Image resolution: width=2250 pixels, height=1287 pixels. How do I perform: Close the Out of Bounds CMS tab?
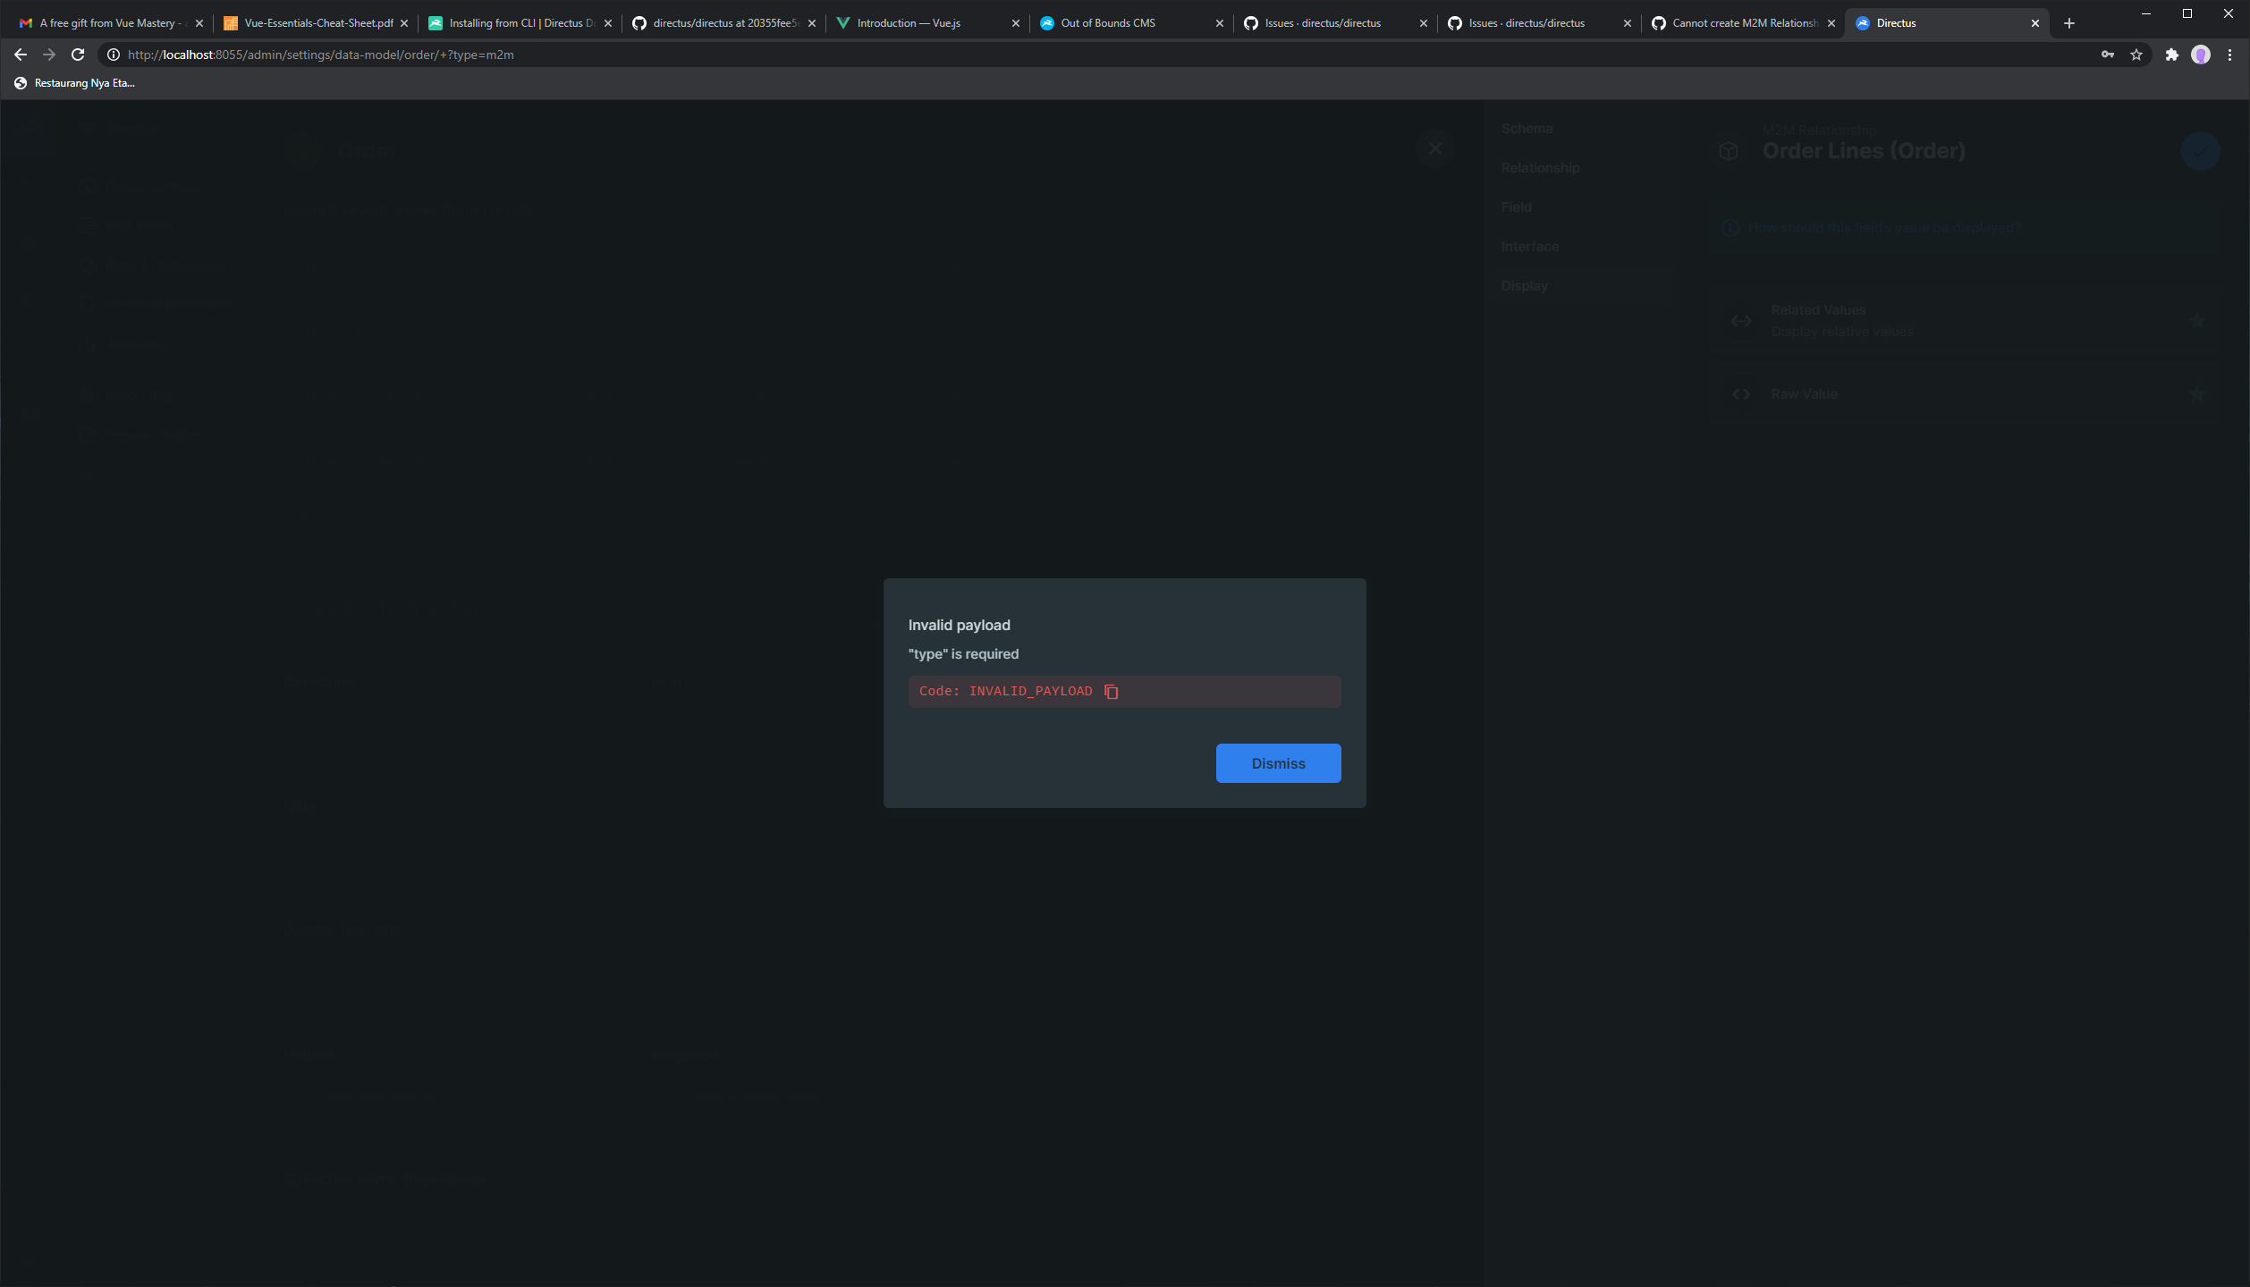1219,23
